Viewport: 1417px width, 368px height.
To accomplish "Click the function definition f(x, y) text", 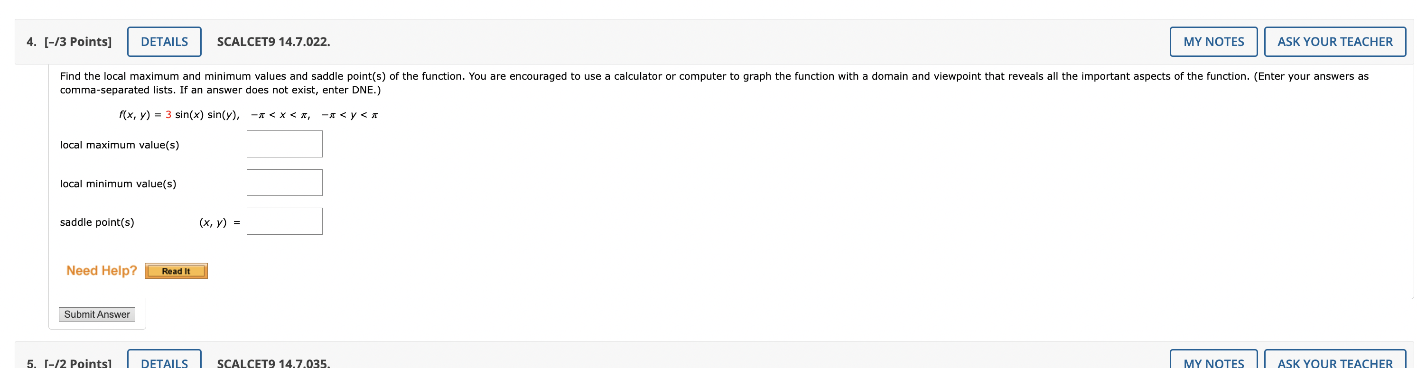I will pos(248,114).
